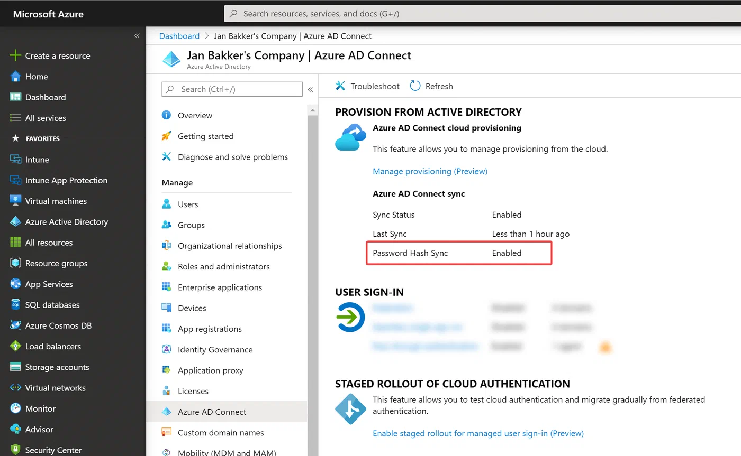The height and width of the screenshot is (456, 741).
Task: Click the Azure Cosmos DB icon
Action: pyautogui.click(x=16, y=325)
